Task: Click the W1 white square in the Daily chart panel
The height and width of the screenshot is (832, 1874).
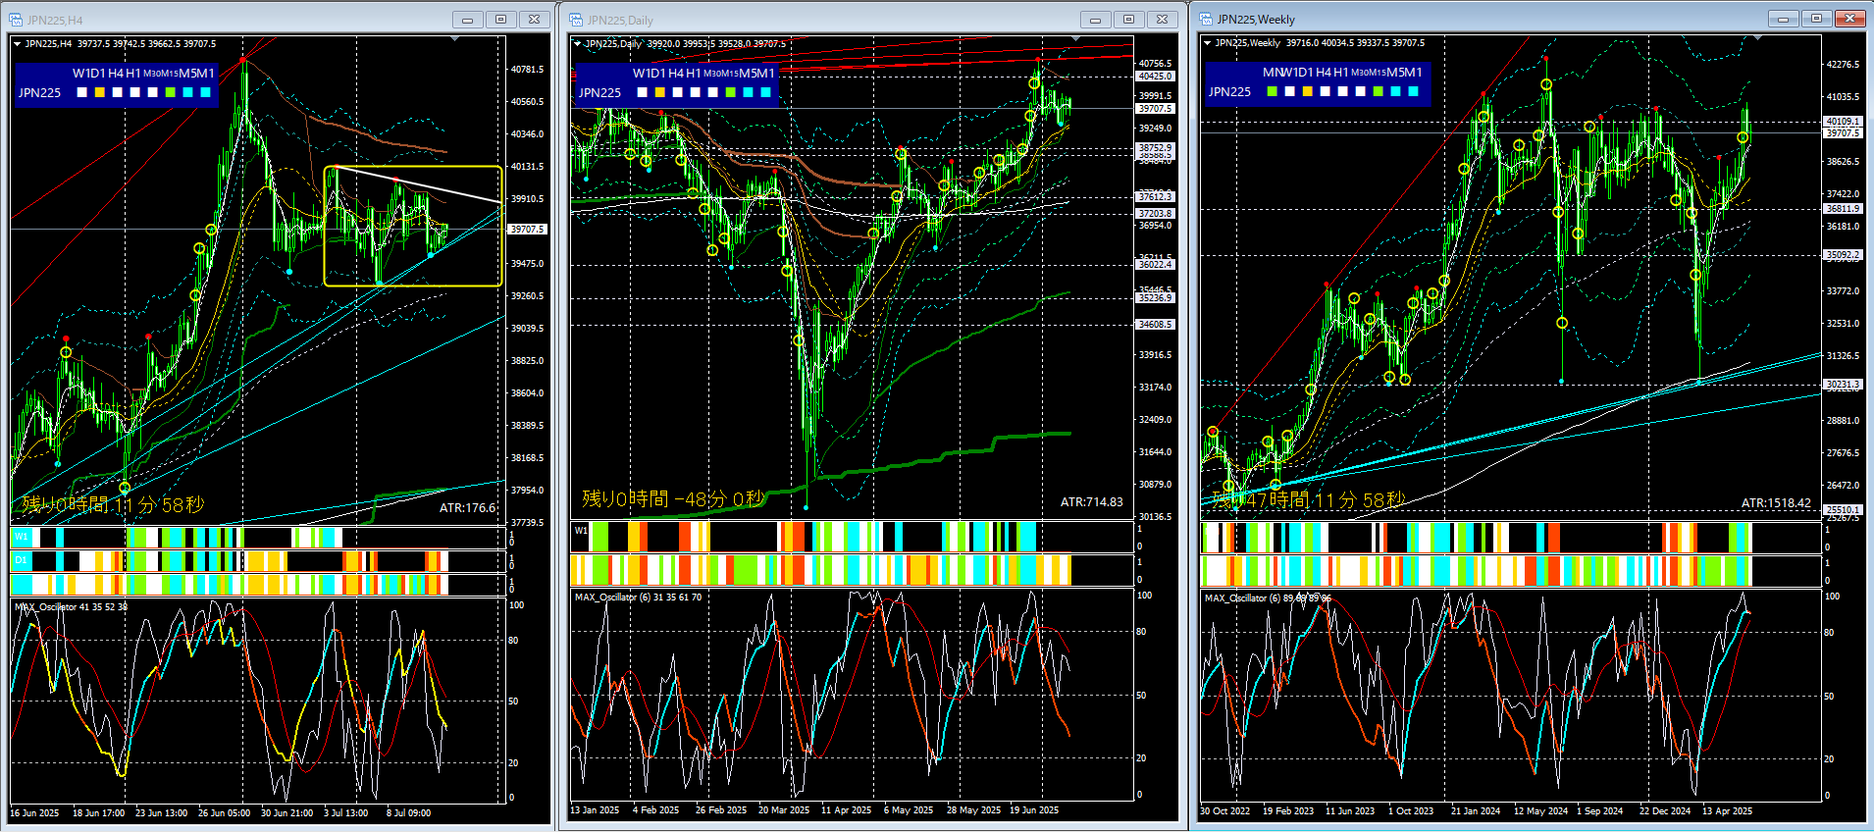Action: [643, 92]
